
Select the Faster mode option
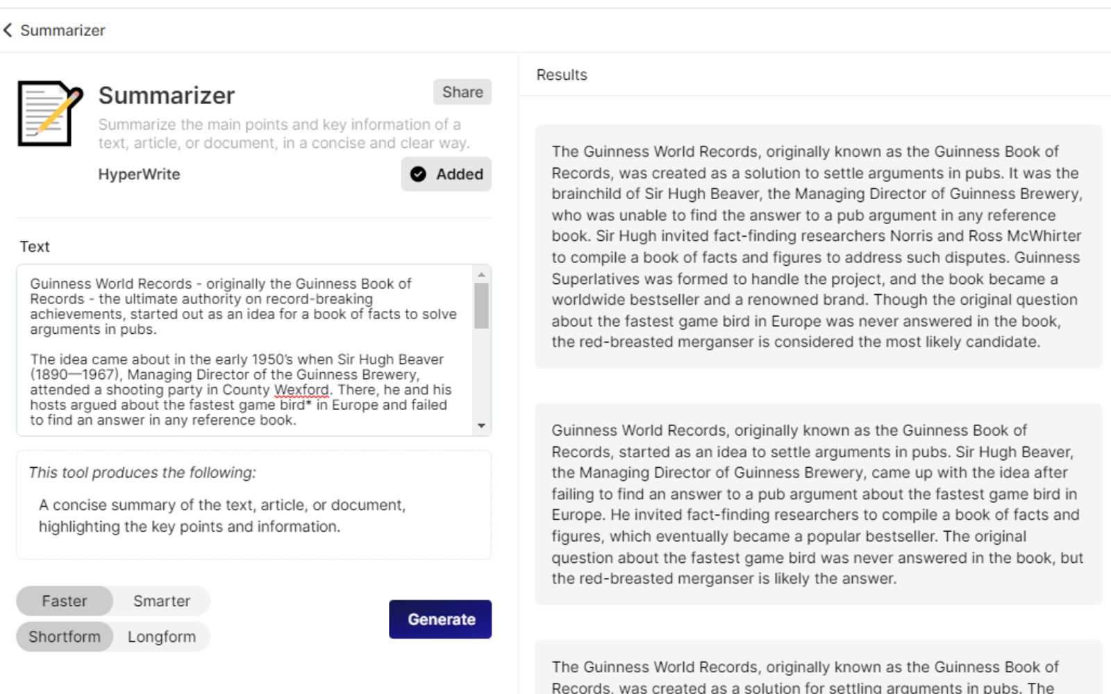(x=65, y=601)
